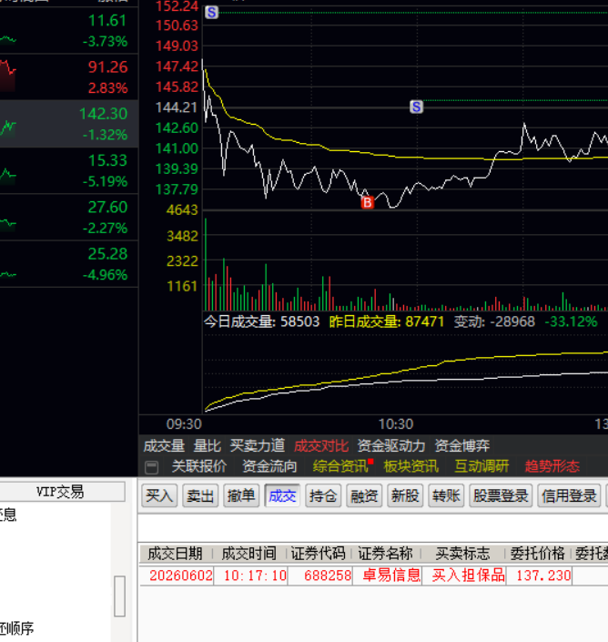Sort by 成交时间 column header
The width and height of the screenshot is (608, 642).
pos(248,554)
